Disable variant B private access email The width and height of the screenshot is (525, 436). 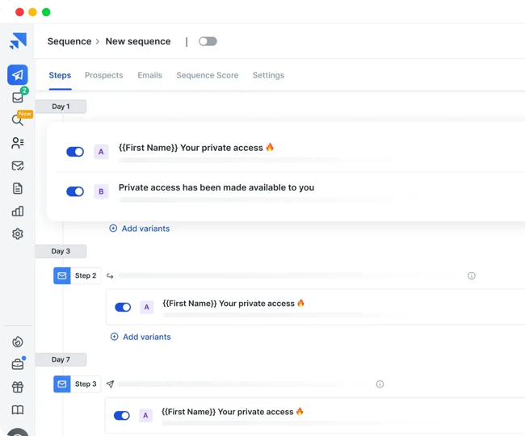pyautogui.click(x=75, y=191)
